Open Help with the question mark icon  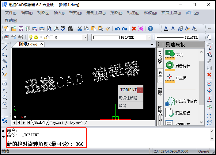(150, 29)
